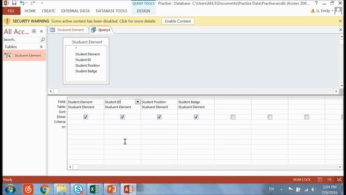Check the Show box in fifth grid column
The width and height of the screenshot is (346, 195).
point(233,117)
